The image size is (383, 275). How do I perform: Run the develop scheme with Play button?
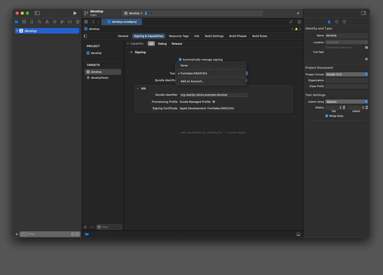(x=75, y=13)
